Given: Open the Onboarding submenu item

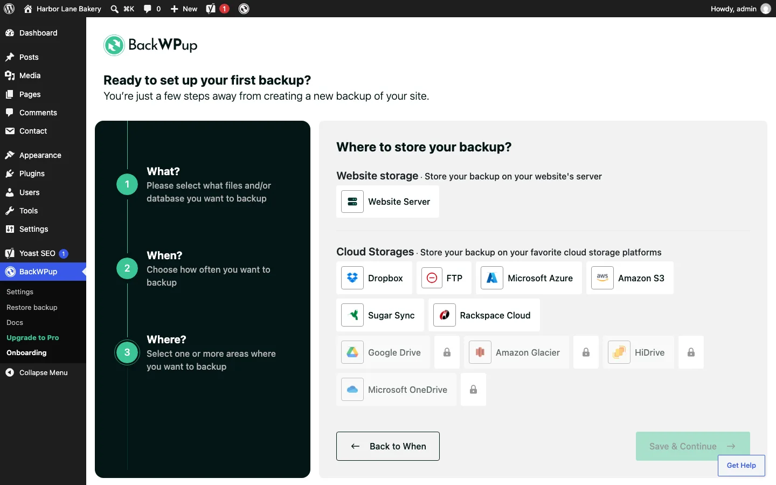Looking at the screenshot, I should click(x=26, y=352).
